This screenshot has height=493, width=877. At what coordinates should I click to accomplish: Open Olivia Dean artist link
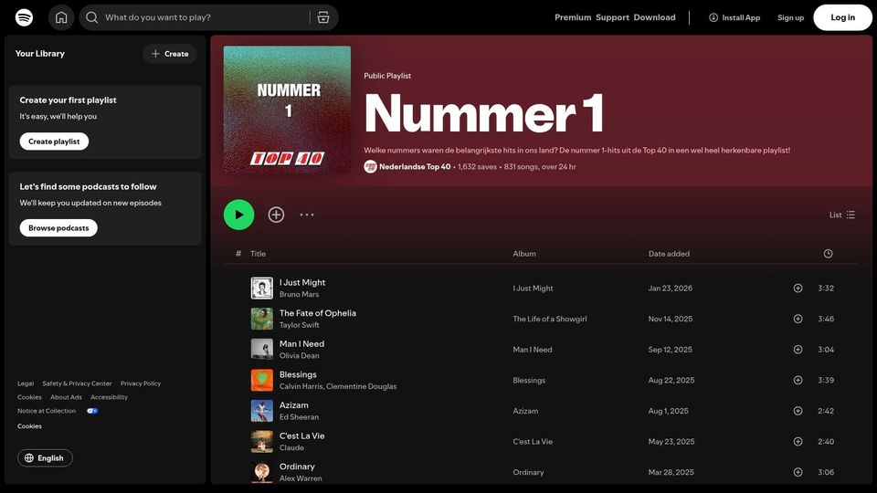[300, 355]
